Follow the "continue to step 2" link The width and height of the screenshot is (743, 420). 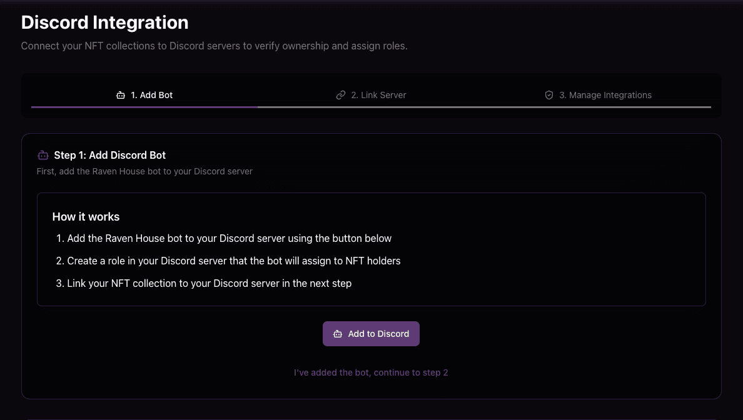coord(371,372)
